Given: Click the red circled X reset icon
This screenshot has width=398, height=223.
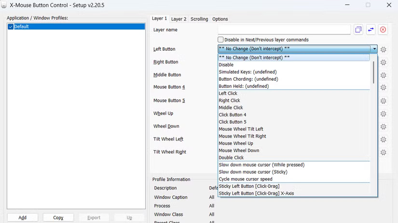Looking at the screenshot, I should pyautogui.click(x=383, y=29).
